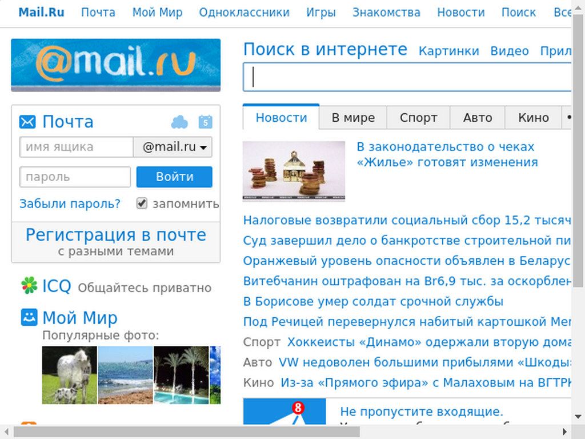Click the scroll left arrow on horizontal scrollbar

[x=6, y=432]
